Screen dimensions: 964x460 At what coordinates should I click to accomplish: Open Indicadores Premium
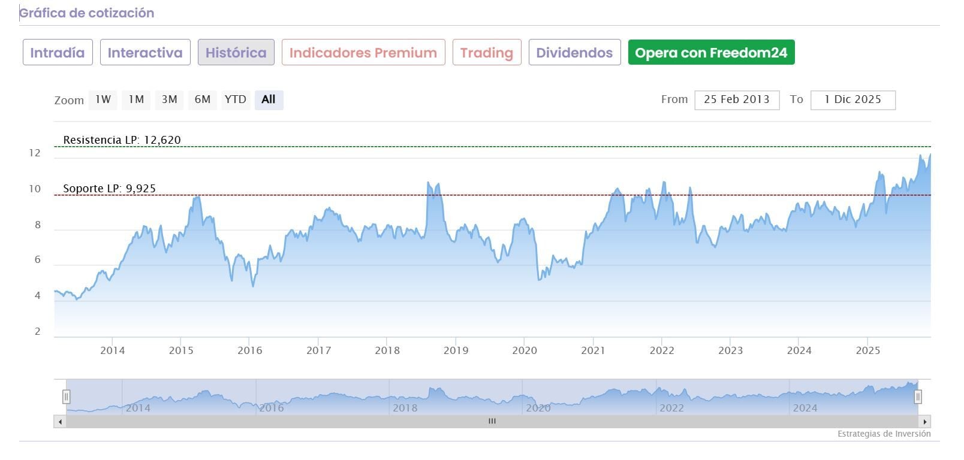click(x=363, y=53)
